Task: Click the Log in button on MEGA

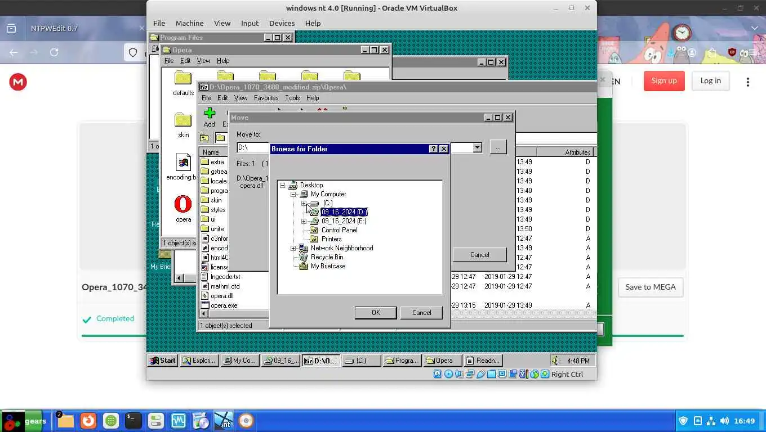Action: (710, 81)
